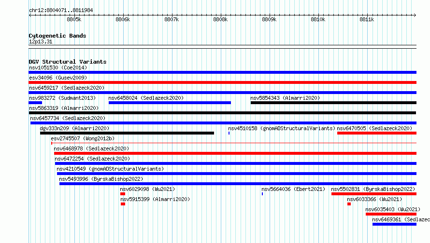430x243 pixels.
Task: Open nsv5664036 (Ebert2021) variant label
Action: 293,189
